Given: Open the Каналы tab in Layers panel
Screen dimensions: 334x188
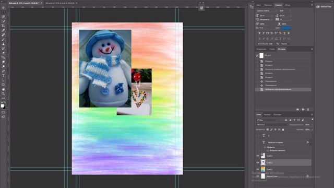Looking at the screenshot, I should (x=267, y=114).
